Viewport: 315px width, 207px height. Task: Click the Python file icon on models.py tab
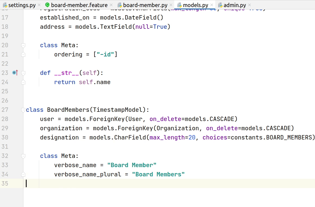(180, 5)
